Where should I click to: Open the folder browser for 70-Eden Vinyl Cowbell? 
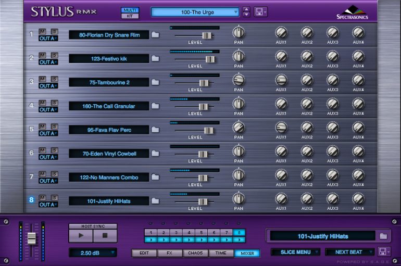pyautogui.click(x=155, y=154)
